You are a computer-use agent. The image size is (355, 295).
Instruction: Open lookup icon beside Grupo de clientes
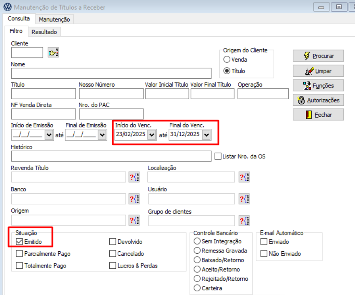[244, 221]
